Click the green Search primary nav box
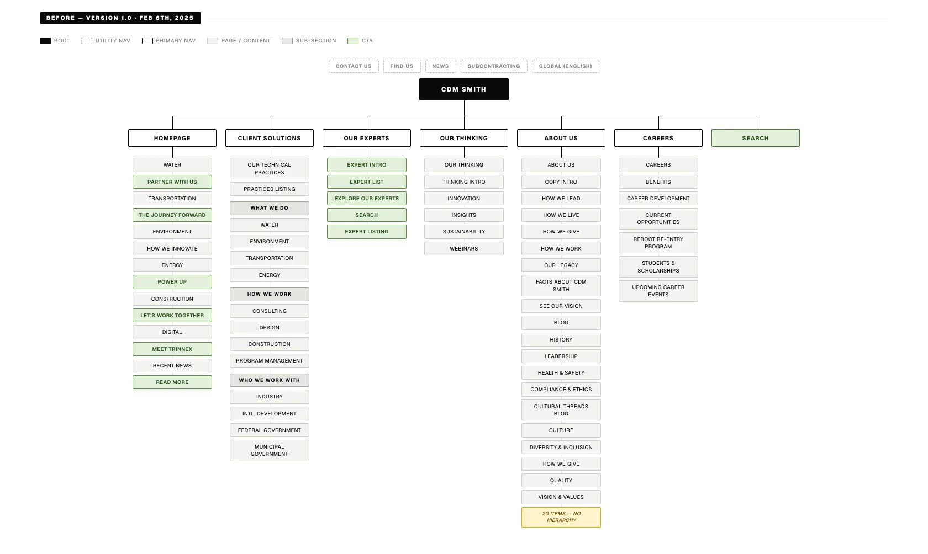Viewport: 928px width, 554px height. pos(756,138)
